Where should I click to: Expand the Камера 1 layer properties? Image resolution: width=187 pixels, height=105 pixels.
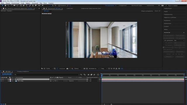pos(8,79)
